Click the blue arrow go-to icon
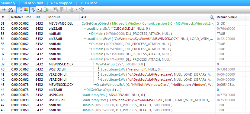Screen dimensions: 250x114 [x=4, y=10]
